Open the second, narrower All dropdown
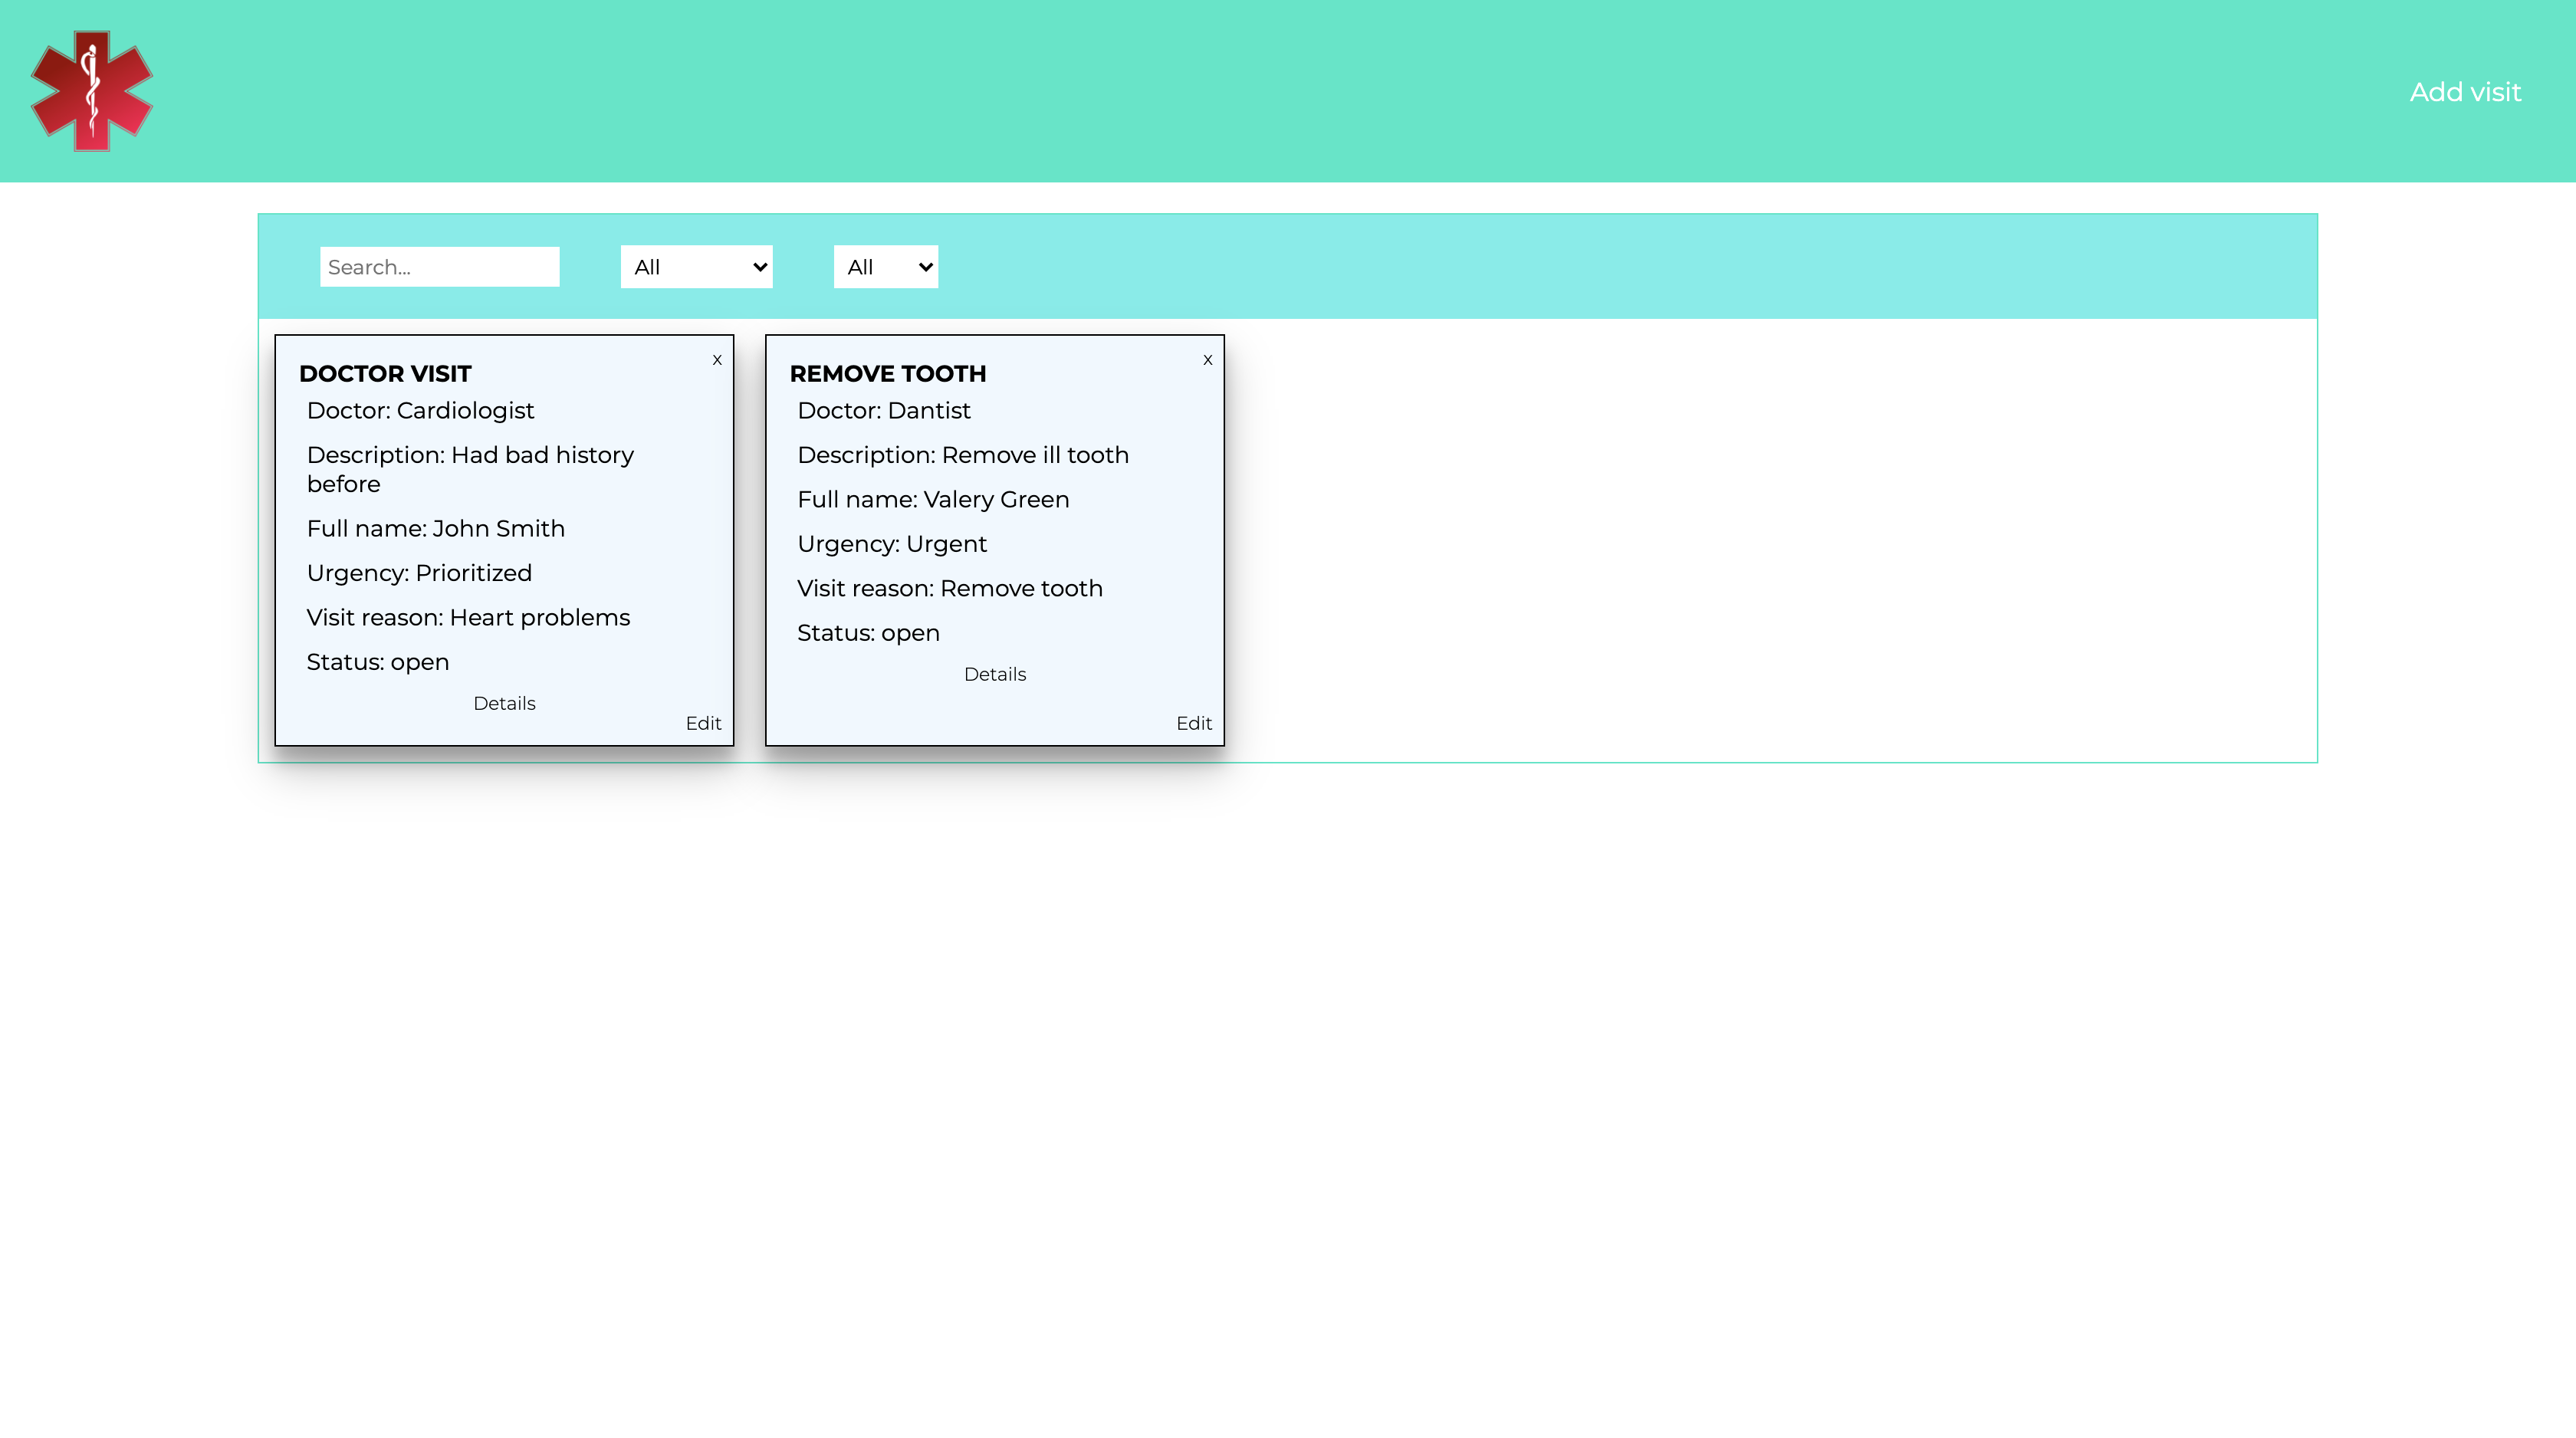The image size is (2576, 1438). 885,267
